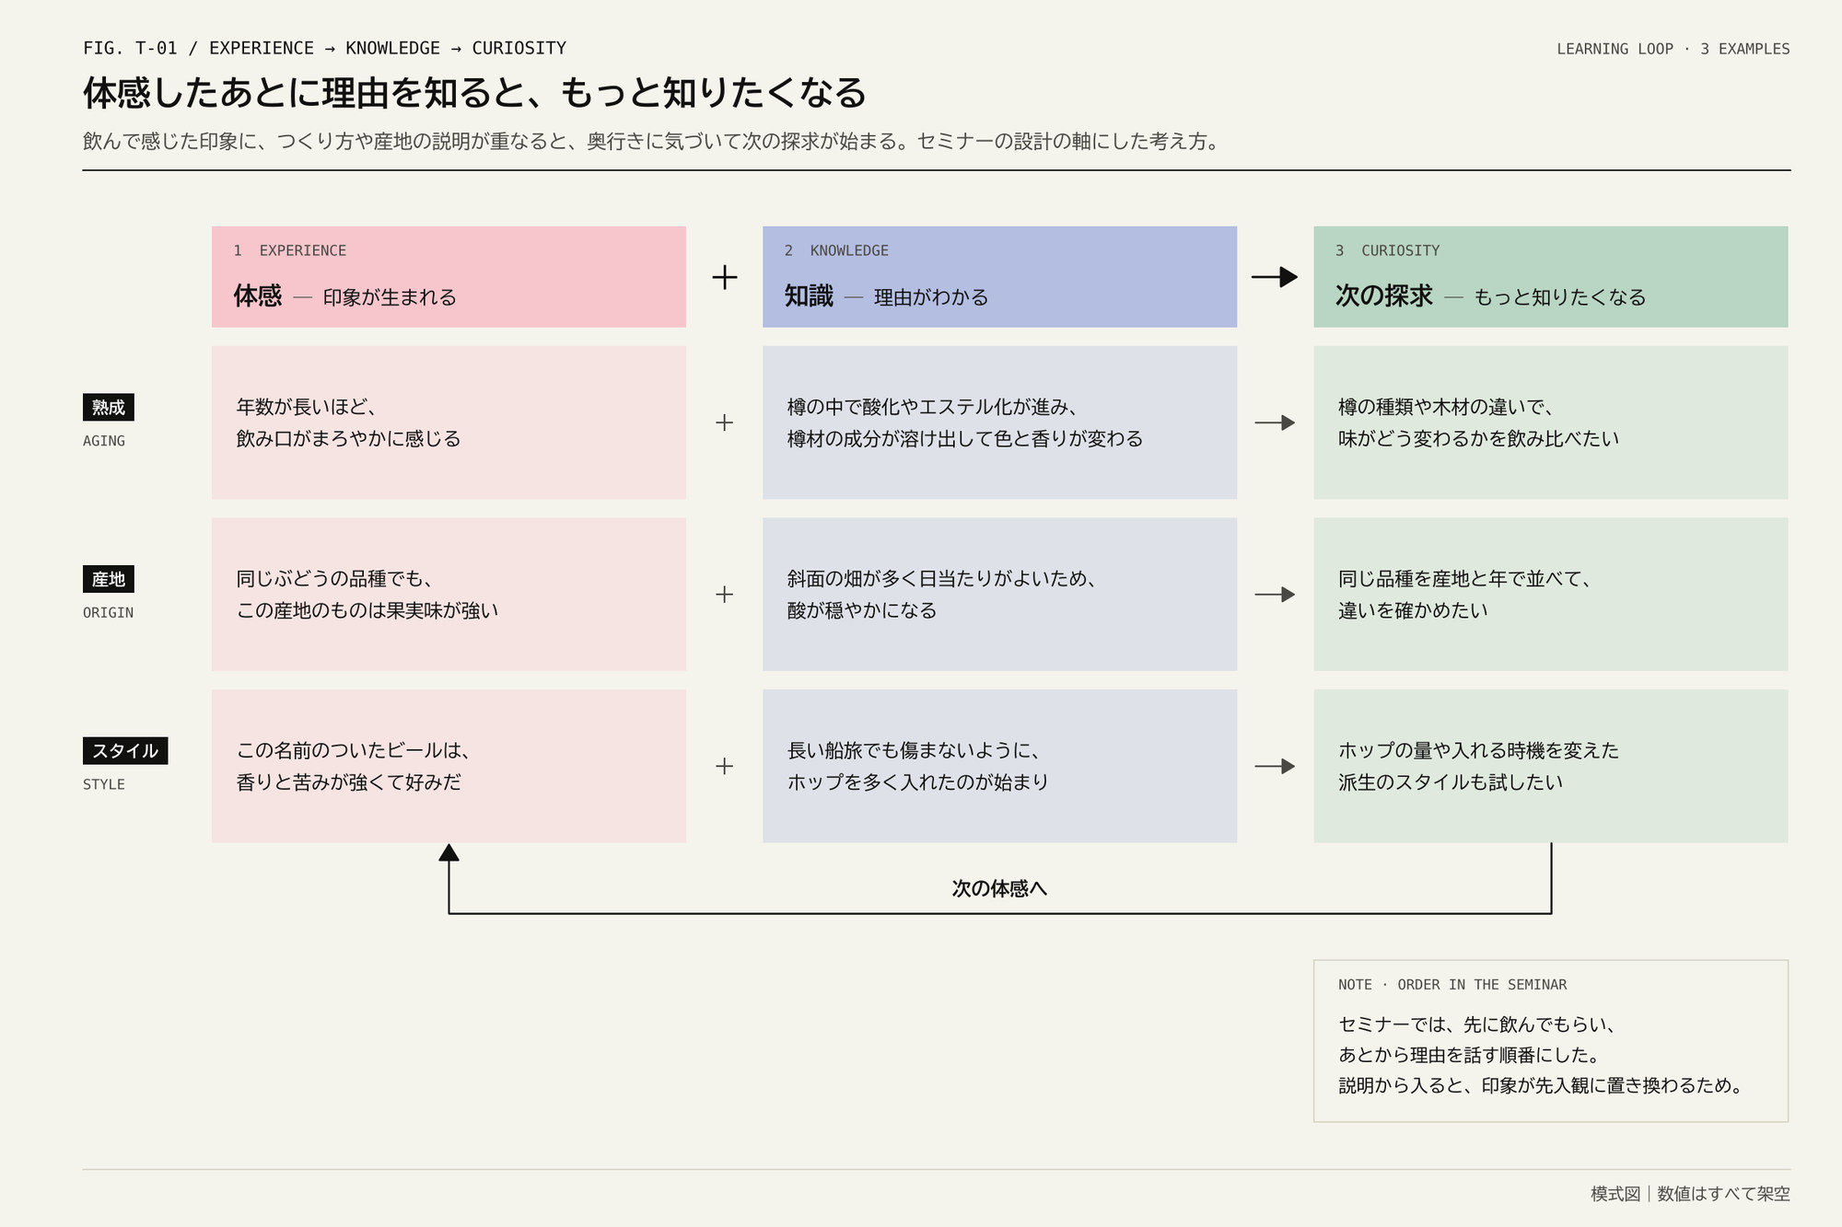Click the card 同じ品種を産地と年で並べて

pos(1551,595)
